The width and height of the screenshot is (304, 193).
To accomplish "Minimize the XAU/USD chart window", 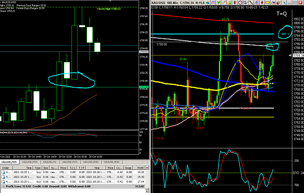I will 289,3.
